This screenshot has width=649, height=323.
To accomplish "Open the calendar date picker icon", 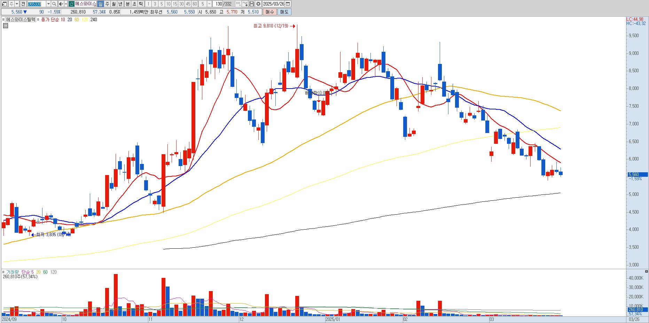I will point(288,4).
